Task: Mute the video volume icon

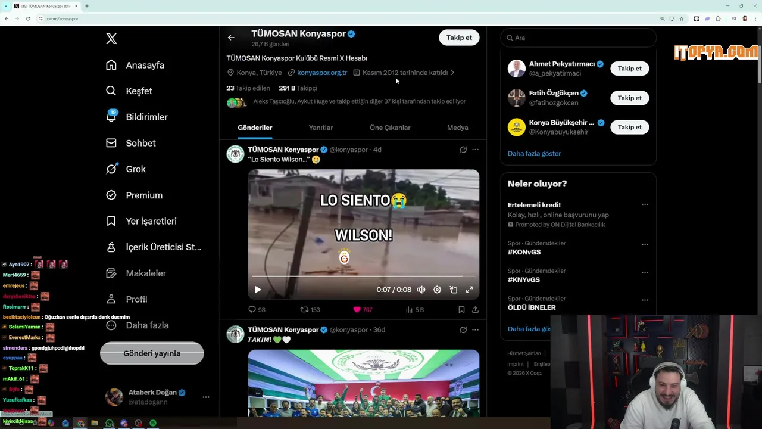Action: coord(421,290)
